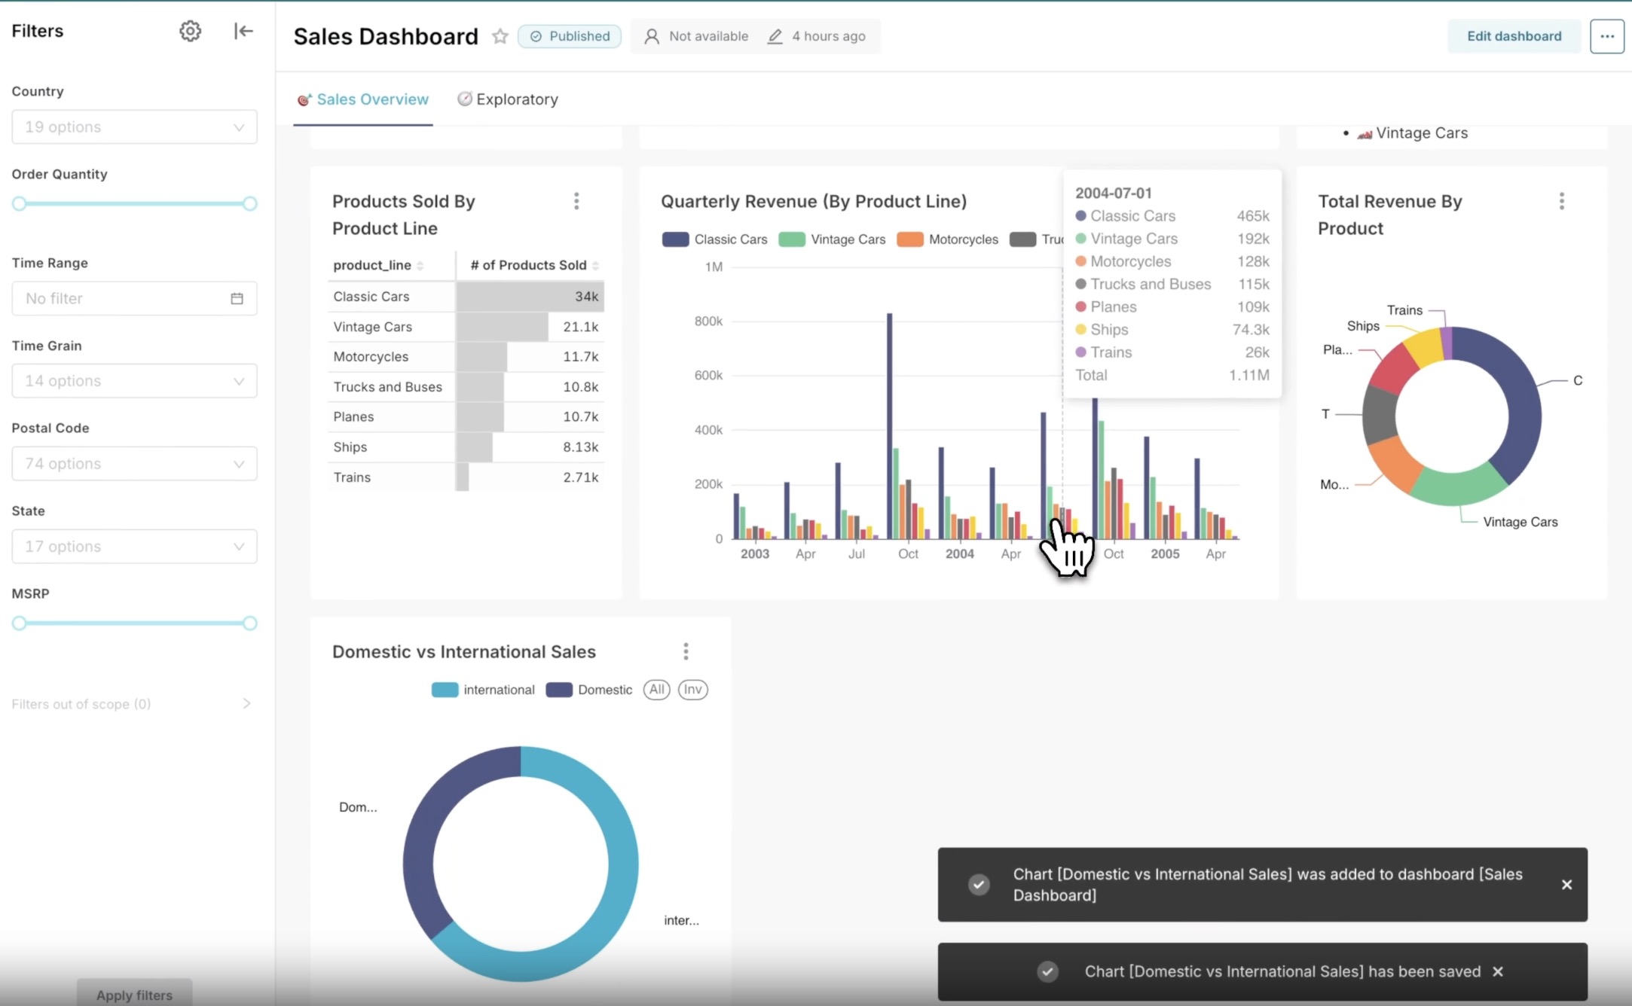The image size is (1632, 1006).
Task: Expand the Country filter dropdown
Action: [x=134, y=127]
